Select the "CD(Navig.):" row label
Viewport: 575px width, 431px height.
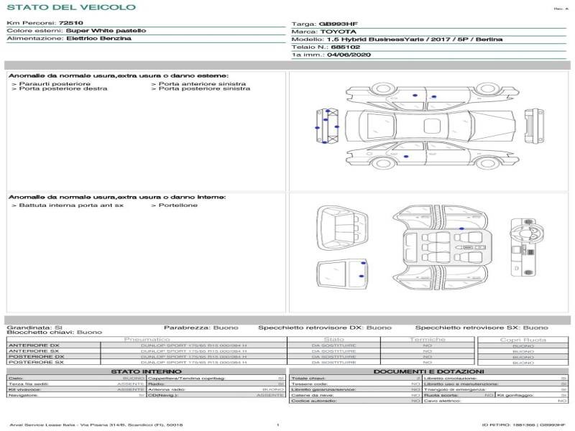tap(163, 396)
